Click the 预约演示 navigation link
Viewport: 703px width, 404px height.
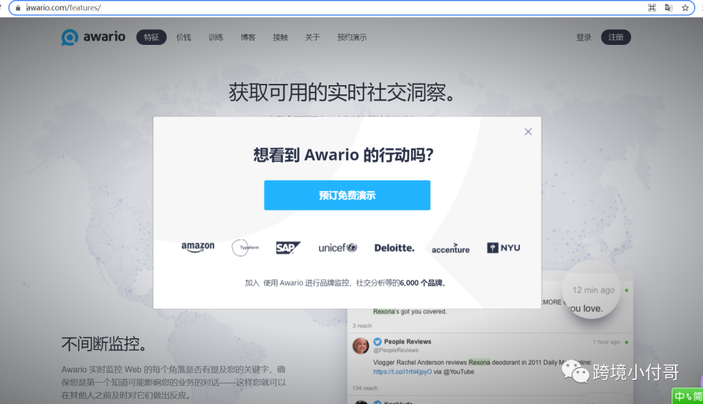(352, 37)
